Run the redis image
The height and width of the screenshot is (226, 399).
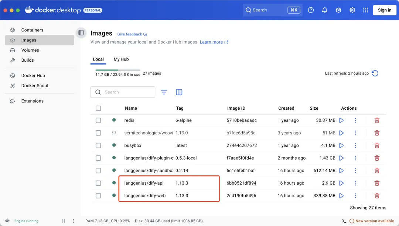[x=341, y=120]
